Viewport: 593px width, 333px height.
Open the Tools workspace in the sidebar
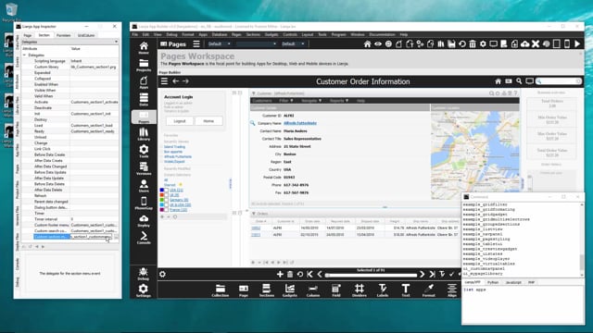144,151
